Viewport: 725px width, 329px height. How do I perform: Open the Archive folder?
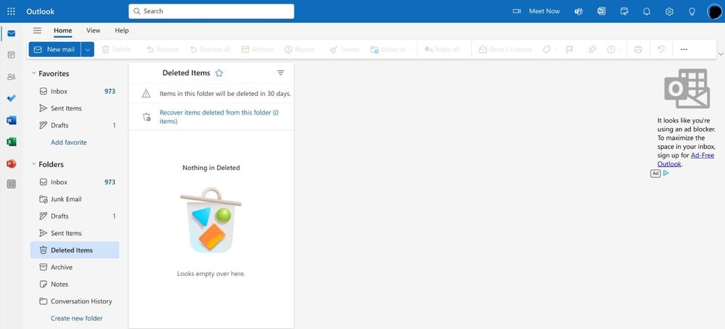75,267
